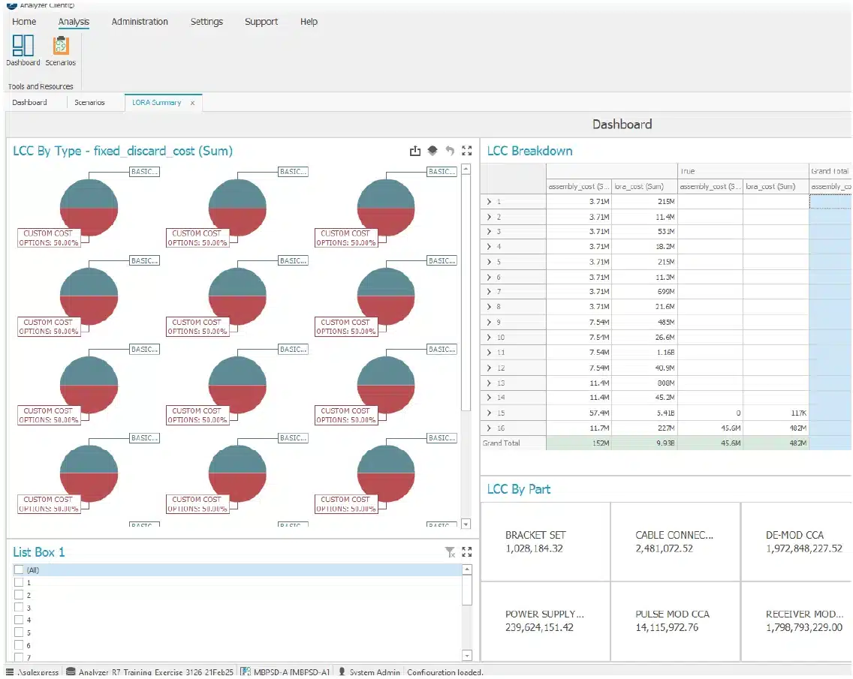
Task: Open the Dashboard ribbon icon
Action: [x=23, y=50]
